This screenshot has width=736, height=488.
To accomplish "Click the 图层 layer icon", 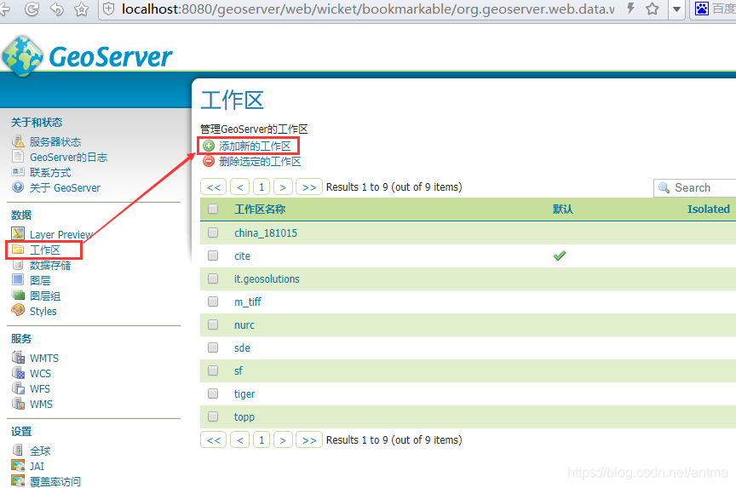I will pos(18,279).
